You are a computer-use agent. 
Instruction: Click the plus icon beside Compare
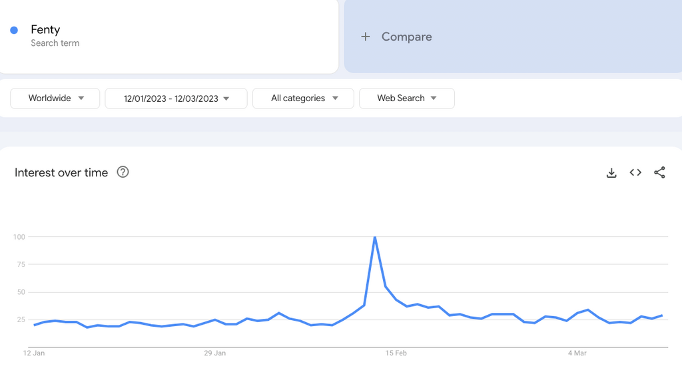pos(365,37)
